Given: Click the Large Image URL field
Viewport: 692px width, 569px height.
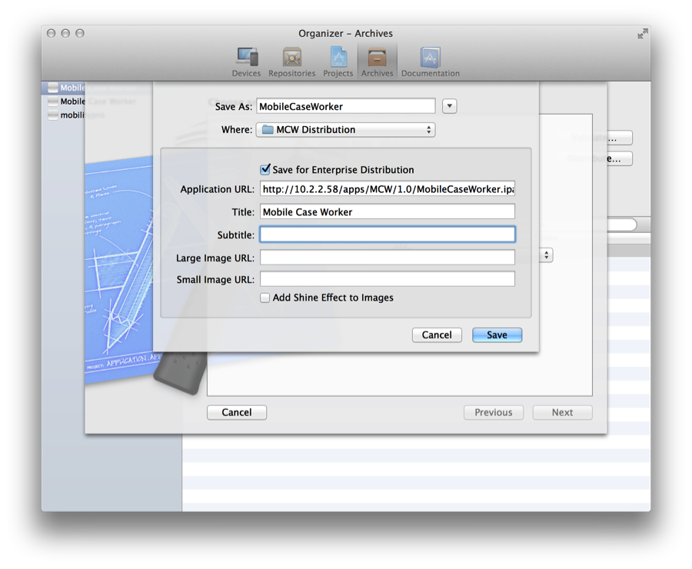Looking at the screenshot, I should 388,258.
